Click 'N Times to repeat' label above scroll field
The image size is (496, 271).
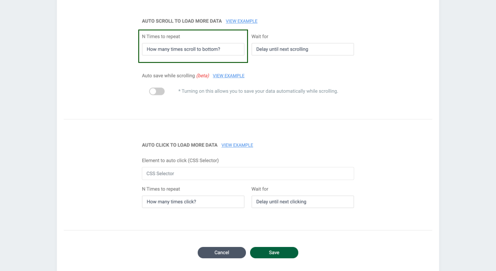point(161,37)
